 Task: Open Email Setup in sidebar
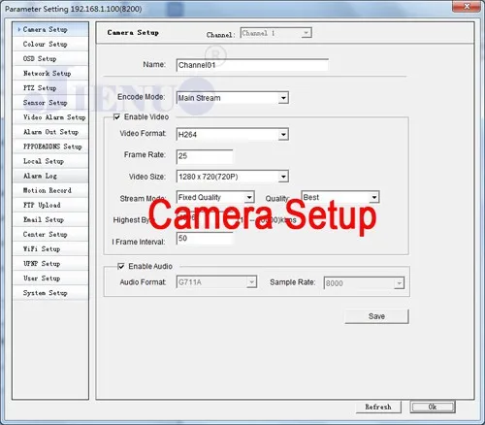click(x=50, y=219)
